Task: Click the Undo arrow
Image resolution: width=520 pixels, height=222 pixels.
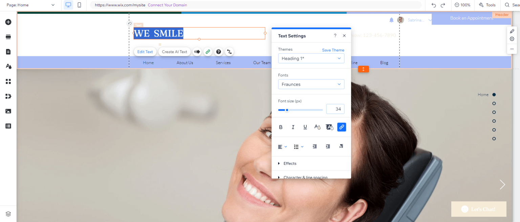Action: coord(433,5)
